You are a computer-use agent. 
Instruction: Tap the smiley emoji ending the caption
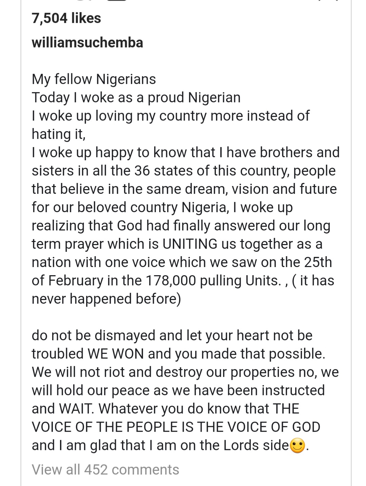(298, 446)
